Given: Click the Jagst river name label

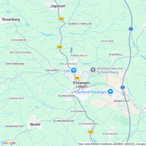Looking at the screenshot, I should click(x=71, y=50).
